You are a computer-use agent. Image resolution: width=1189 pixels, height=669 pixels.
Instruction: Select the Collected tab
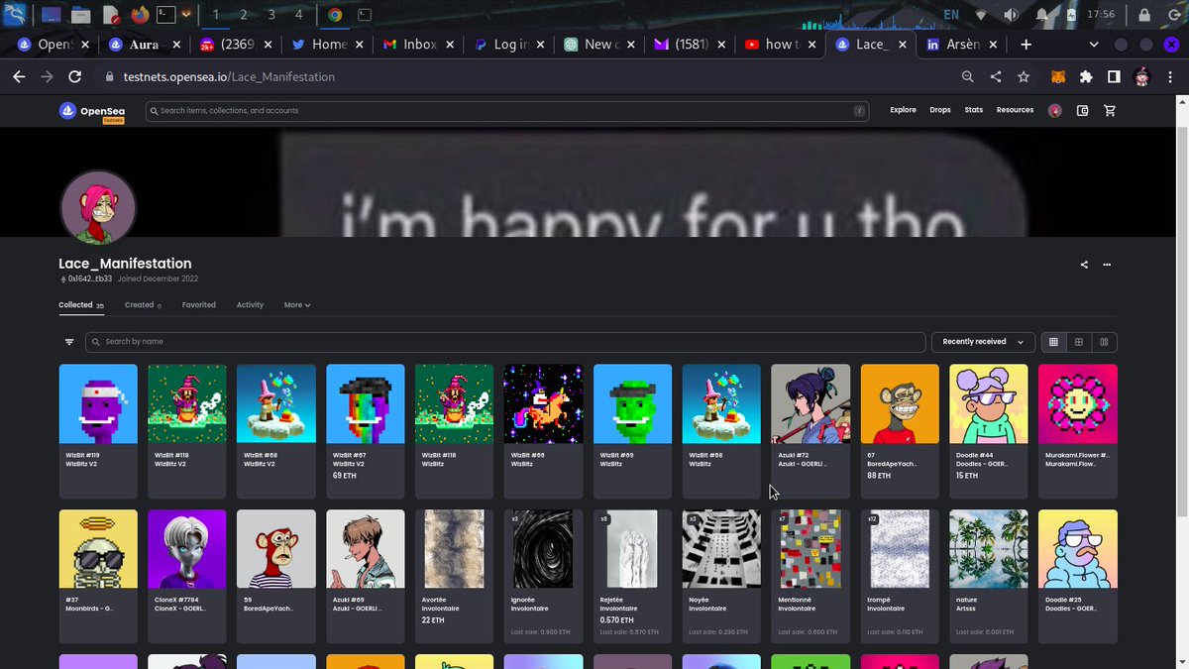click(x=81, y=305)
